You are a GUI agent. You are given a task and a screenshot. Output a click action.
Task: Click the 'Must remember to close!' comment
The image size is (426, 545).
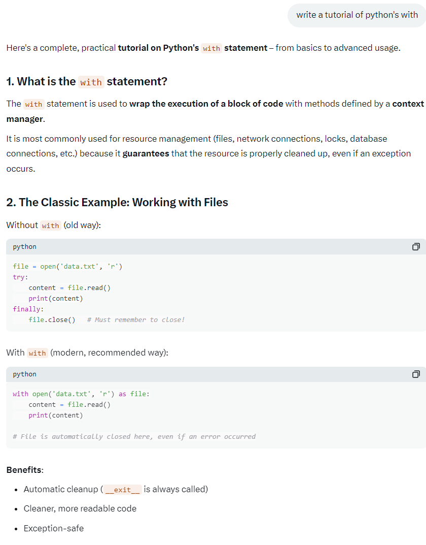coord(136,319)
